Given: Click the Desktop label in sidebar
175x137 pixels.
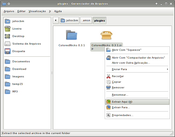Looking at the screenshot, I should click(x=18, y=36).
